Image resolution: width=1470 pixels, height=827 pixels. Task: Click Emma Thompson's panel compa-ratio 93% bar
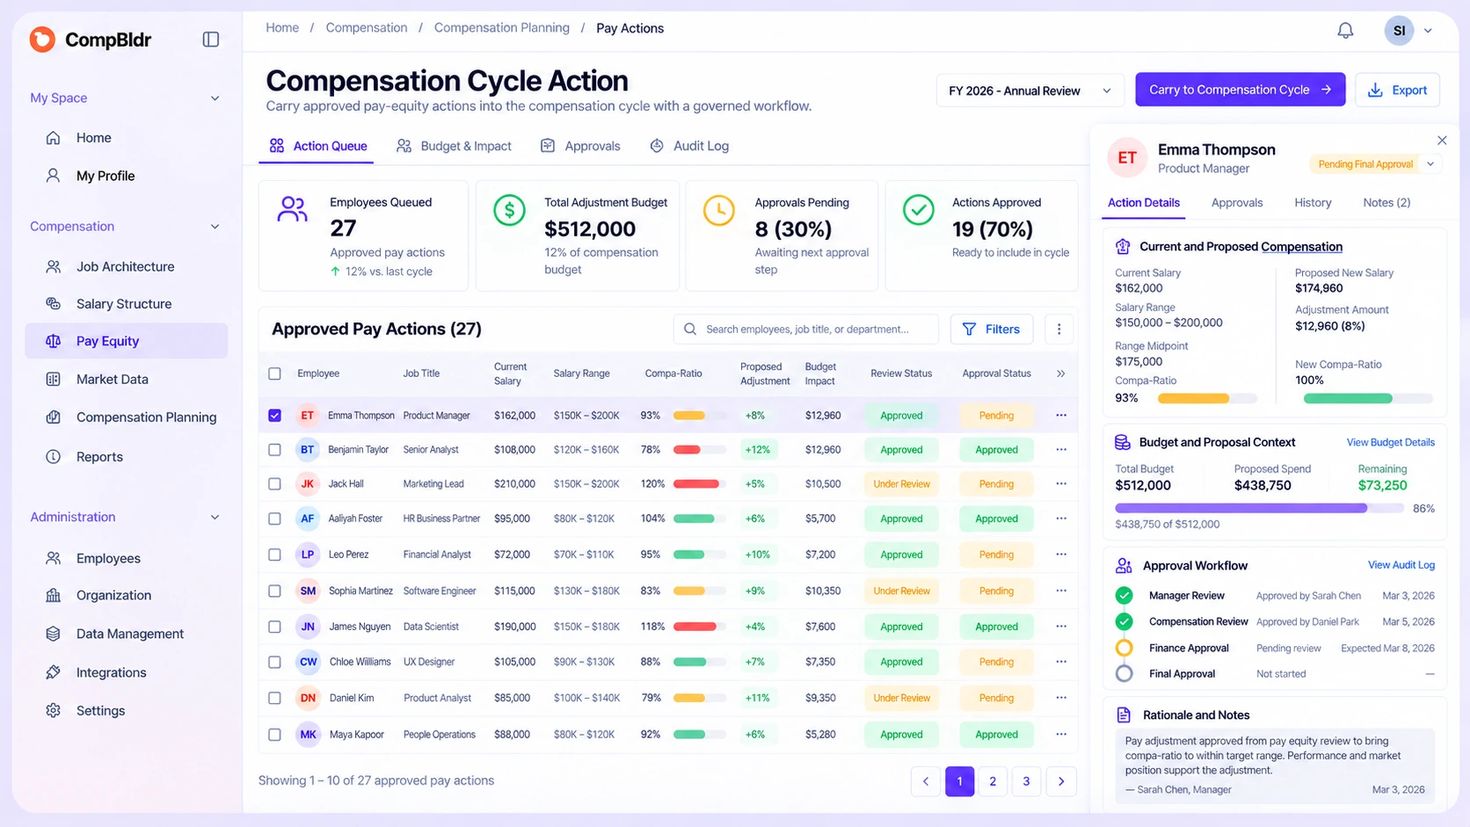tap(1206, 398)
